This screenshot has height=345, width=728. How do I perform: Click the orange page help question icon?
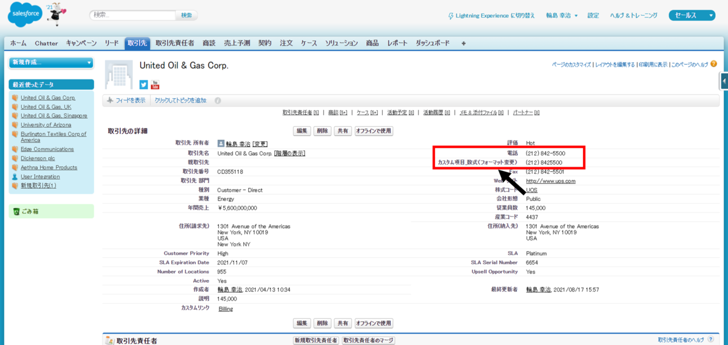[713, 64]
